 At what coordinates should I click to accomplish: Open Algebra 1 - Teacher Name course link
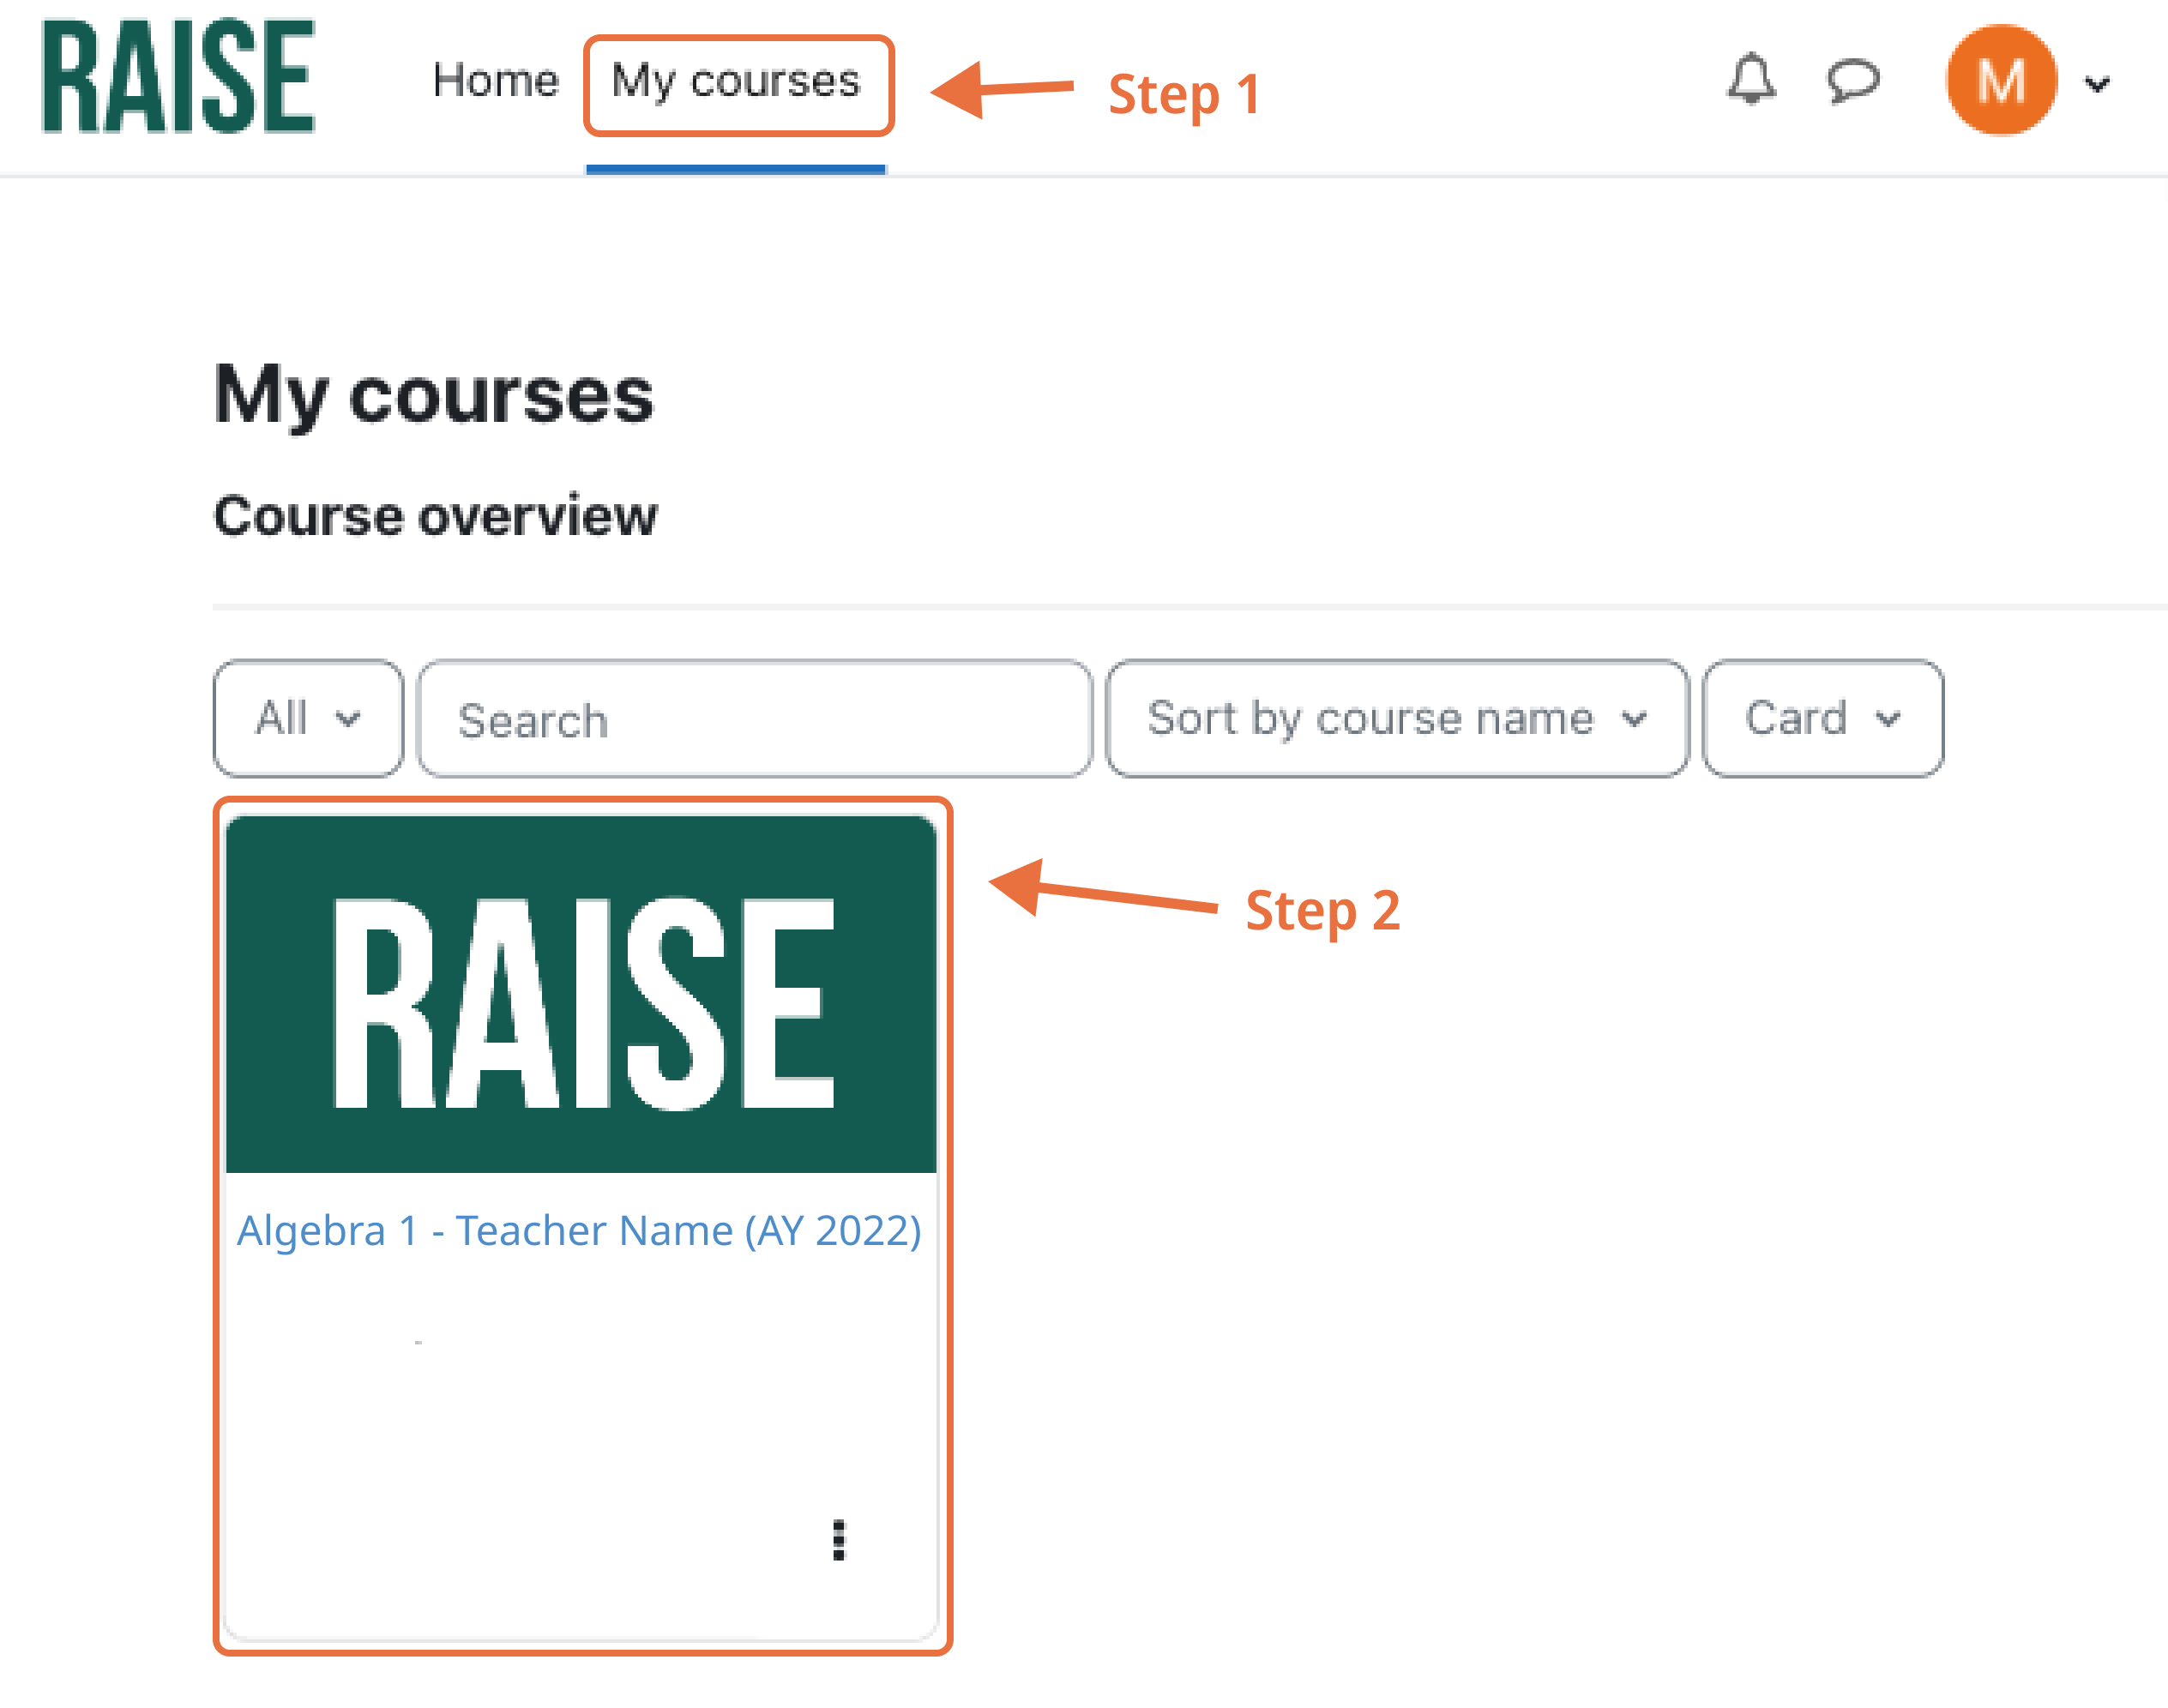click(x=579, y=1230)
